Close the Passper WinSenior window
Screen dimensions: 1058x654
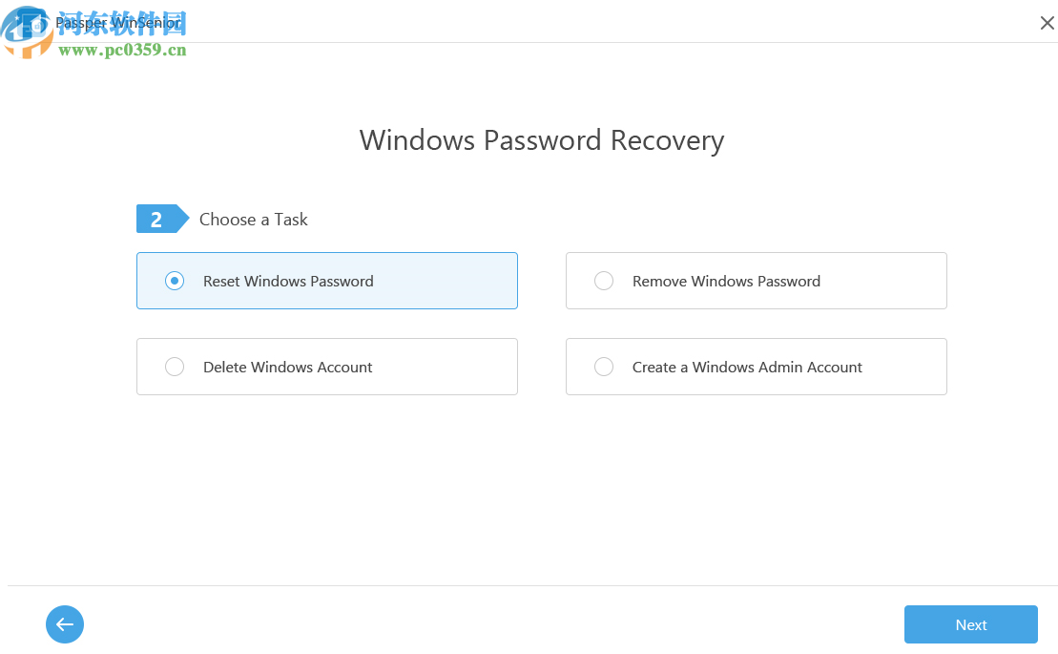(x=1047, y=23)
